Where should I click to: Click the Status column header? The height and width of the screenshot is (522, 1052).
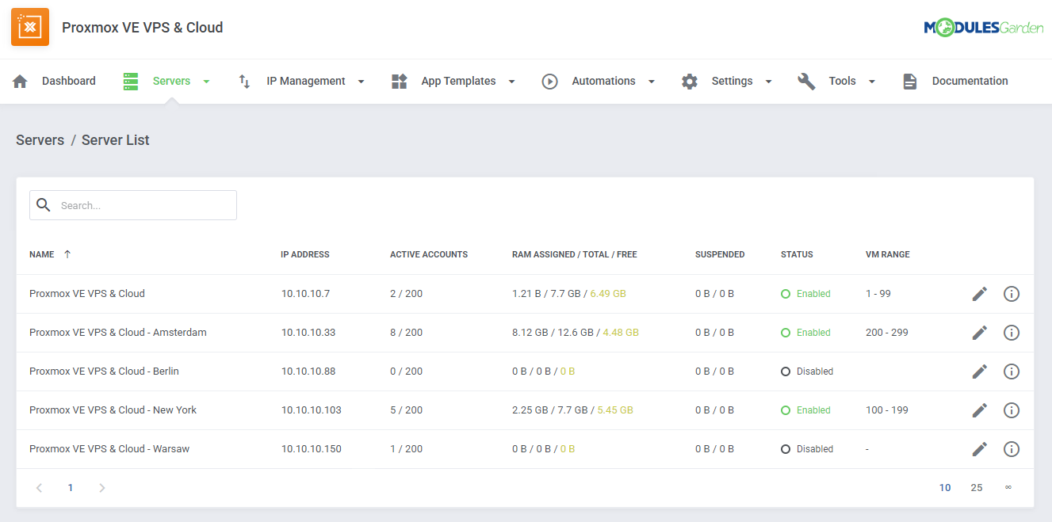coord(797,254)
